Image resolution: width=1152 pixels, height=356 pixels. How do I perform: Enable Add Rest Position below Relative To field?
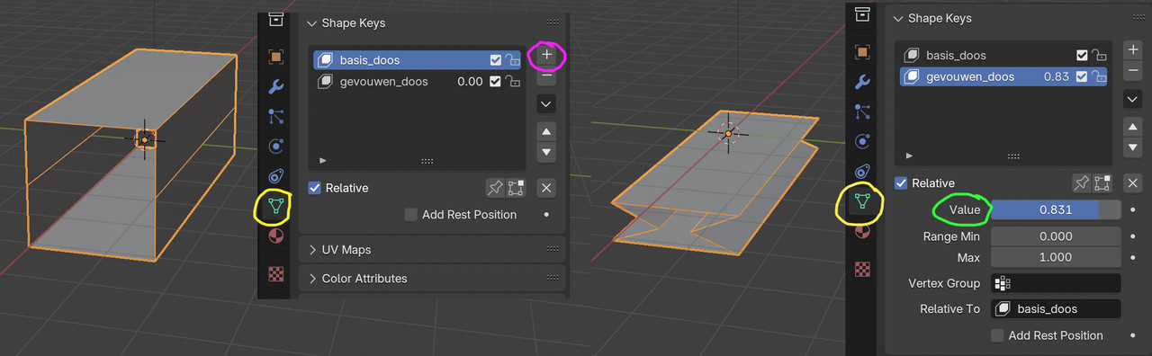[x=997, y=335]
